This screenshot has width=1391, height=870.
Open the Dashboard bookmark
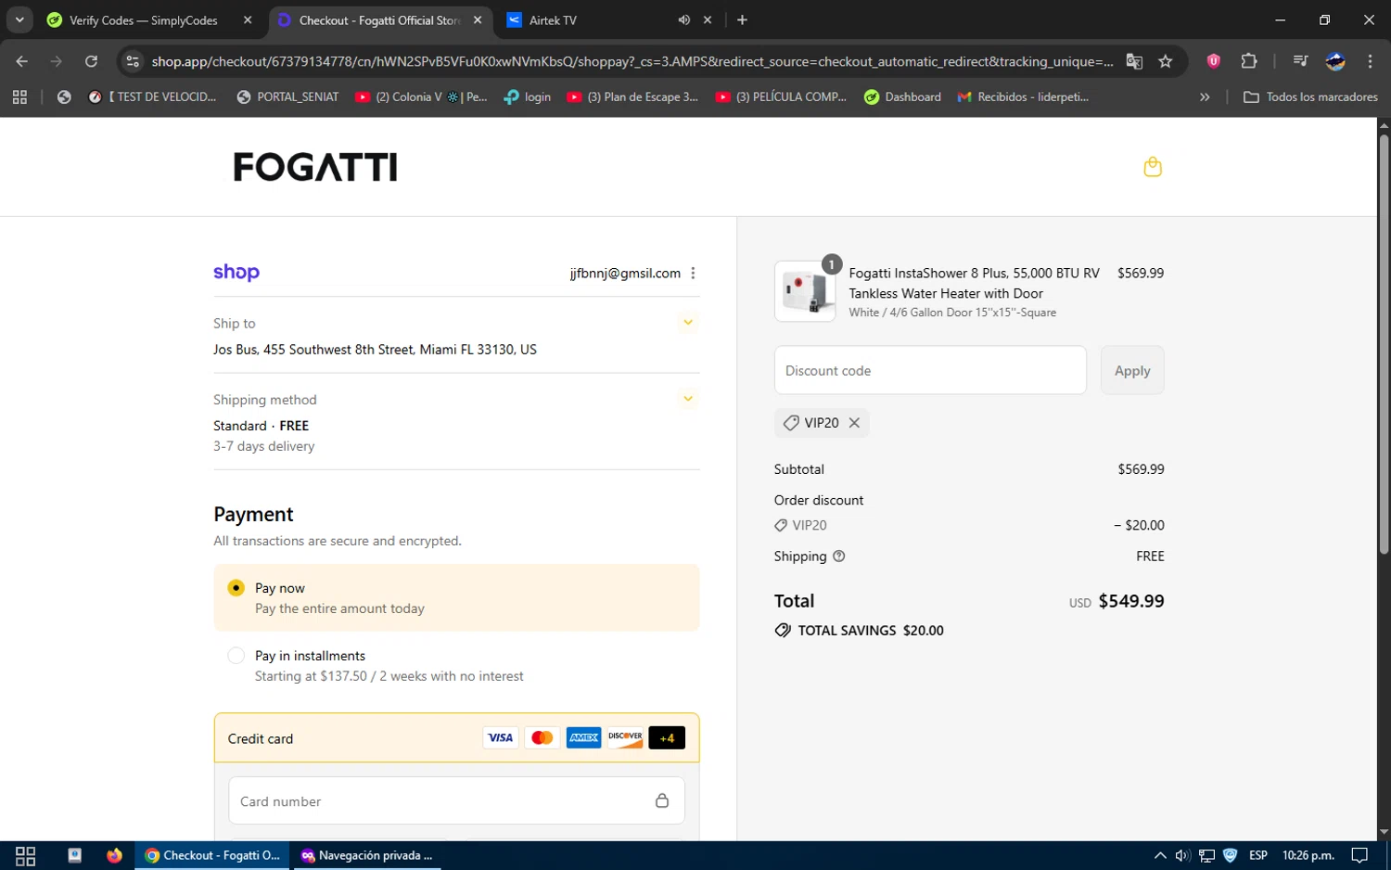(x=902, y=96)
